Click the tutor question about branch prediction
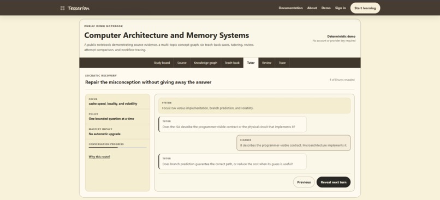 pyautogui.click(x=233, y=161)
